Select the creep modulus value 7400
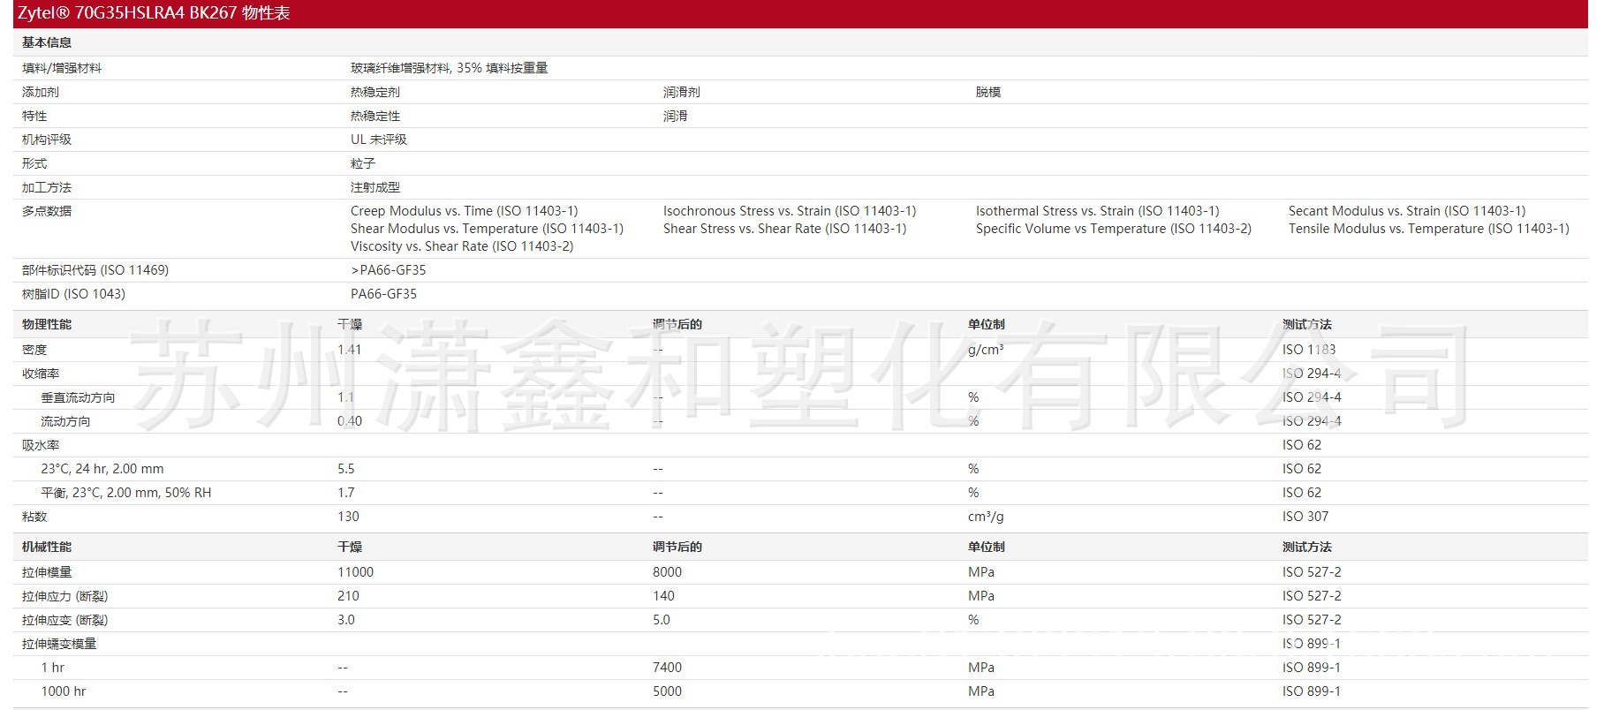Viewport: 1604px width, 710px height. pos(667,668)
